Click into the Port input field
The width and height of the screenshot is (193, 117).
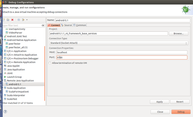coord(121,57)
